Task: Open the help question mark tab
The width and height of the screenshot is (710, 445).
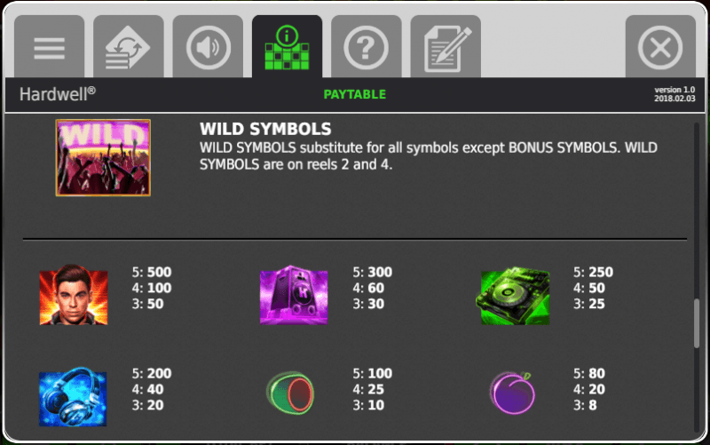Action: click(367, 46)
